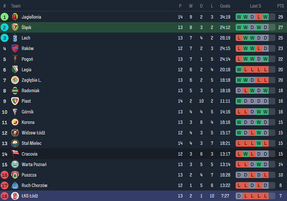The image size is (287, 201).
Task: Click Legia's first Last 5 result badge
Action: [239, 69]
